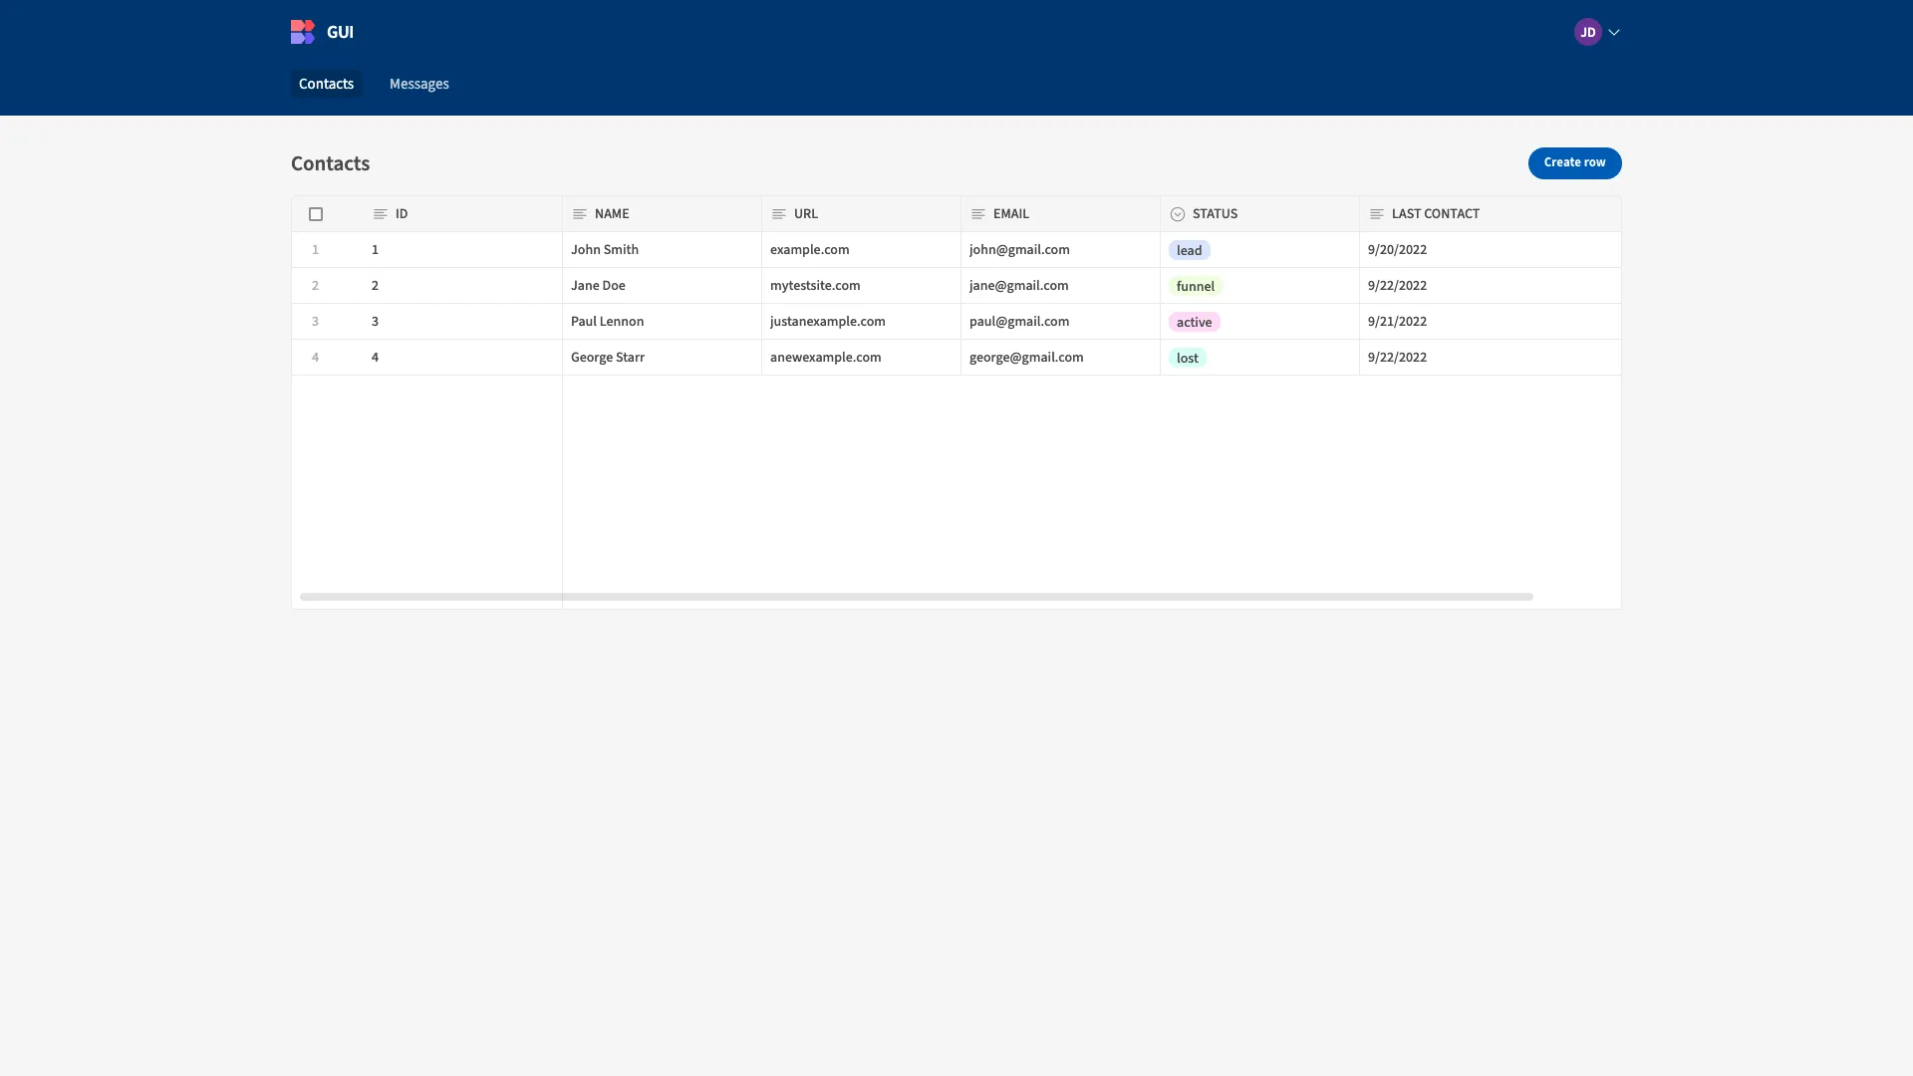Tick the select-all rows checkbox
The width and height of the screenshot is (1913, 1076).
(x=316, y=214)
